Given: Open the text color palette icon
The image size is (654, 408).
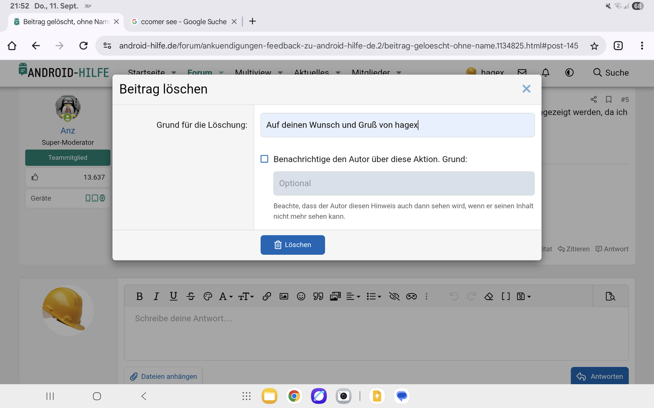Looking at the screenshot, I should [207, 296].
